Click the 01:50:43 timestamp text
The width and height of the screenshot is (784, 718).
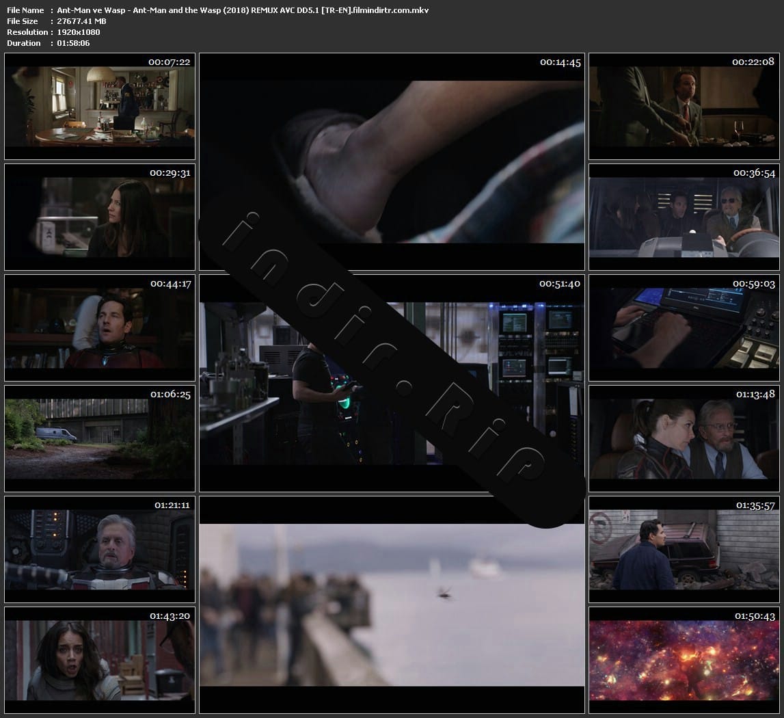[755, 616]
